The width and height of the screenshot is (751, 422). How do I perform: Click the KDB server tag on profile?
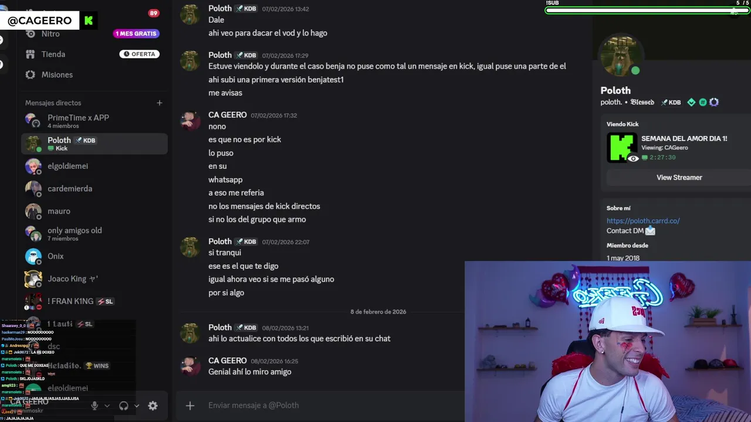(x=671, y=102)
